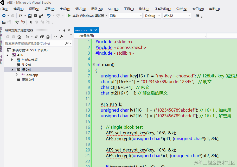Click the Show All Files icon
The width and height of the screenshot is (237, 167).
coord(48,37)
